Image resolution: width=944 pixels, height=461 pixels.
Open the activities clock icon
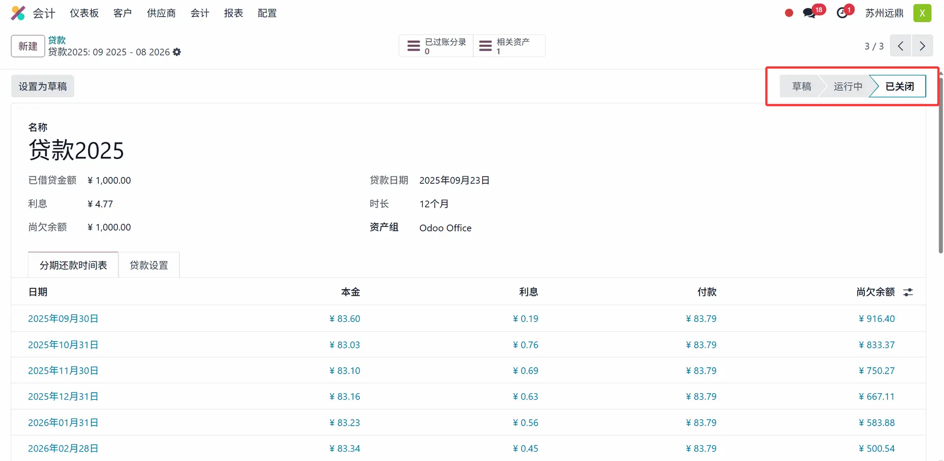(843, 13)
